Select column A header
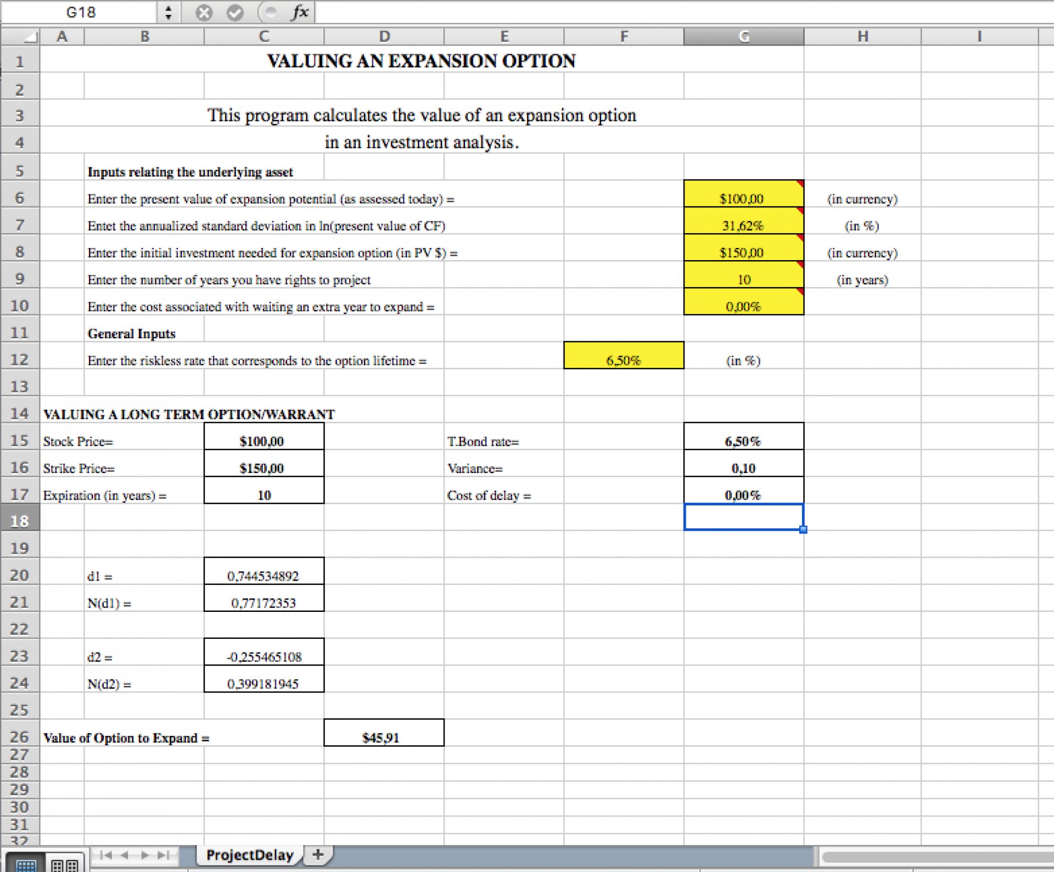 [62, 36]
